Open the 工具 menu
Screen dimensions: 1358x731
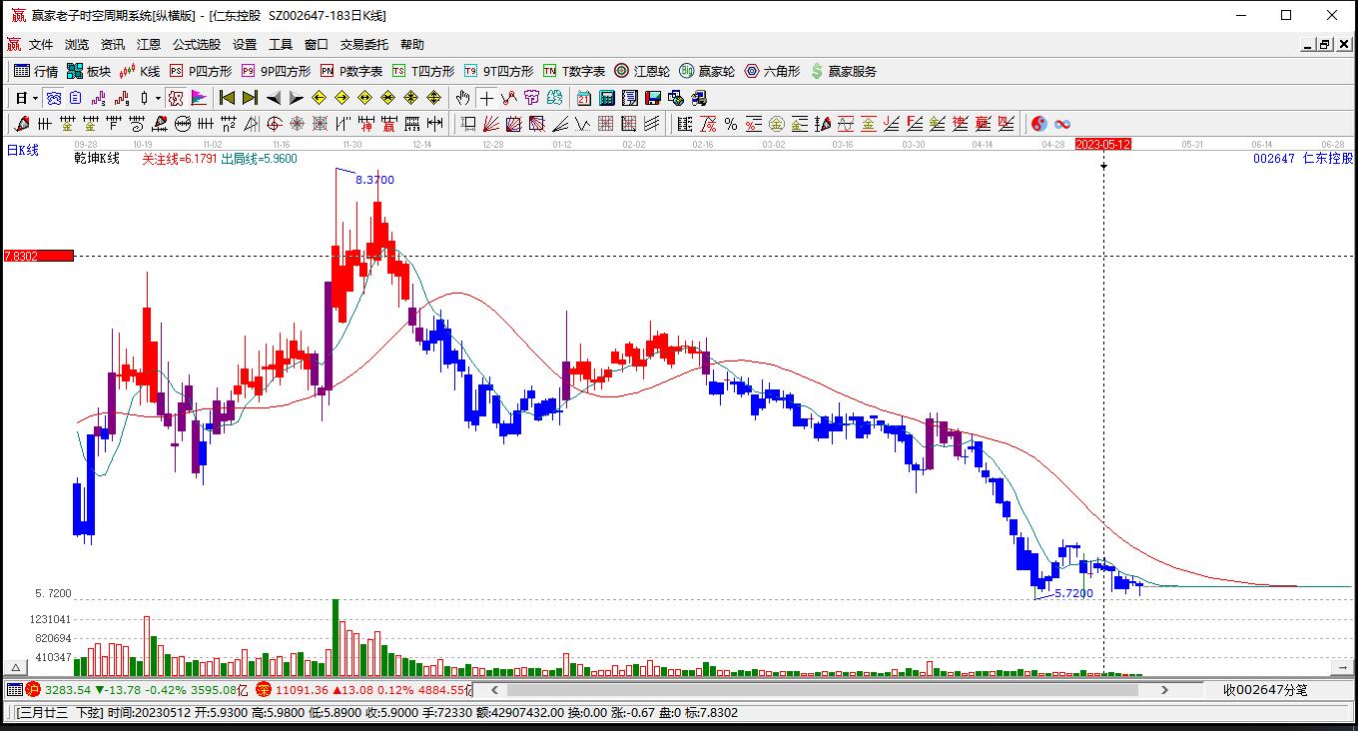pyautogui.click(x=281, y=45)
